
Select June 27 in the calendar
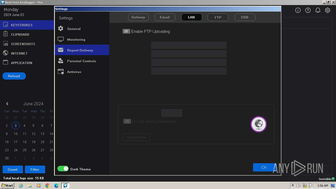click(42, 150)
